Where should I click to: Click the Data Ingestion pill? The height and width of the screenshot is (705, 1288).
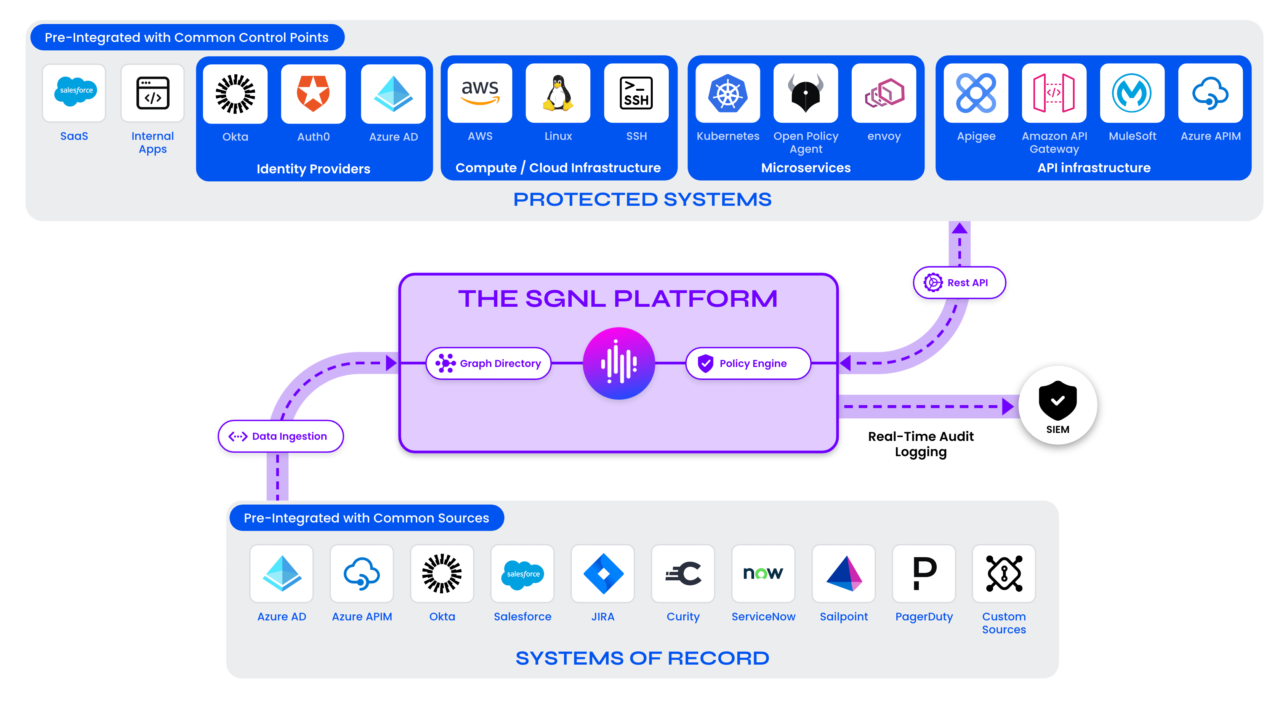point(280,436)
